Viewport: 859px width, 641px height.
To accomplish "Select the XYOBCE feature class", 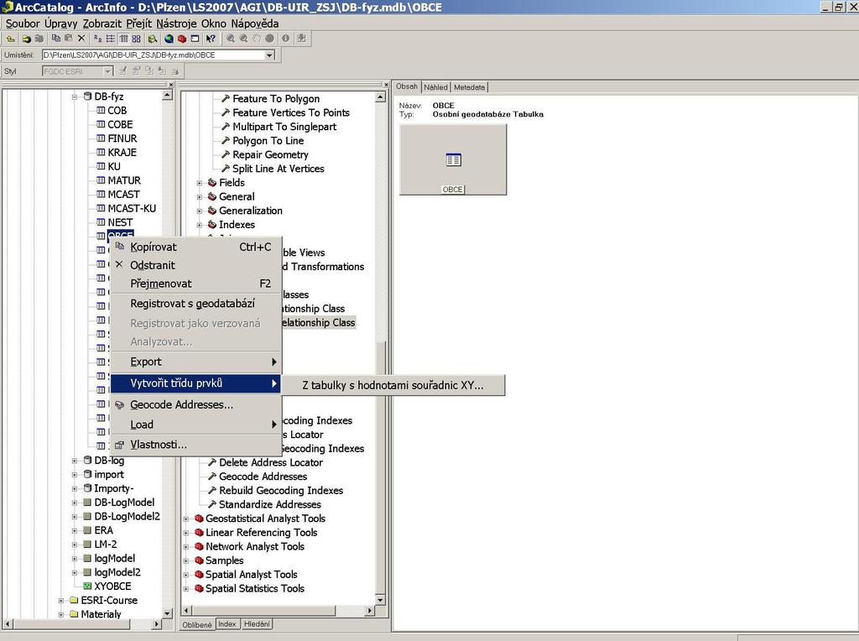I will point(112,586).
